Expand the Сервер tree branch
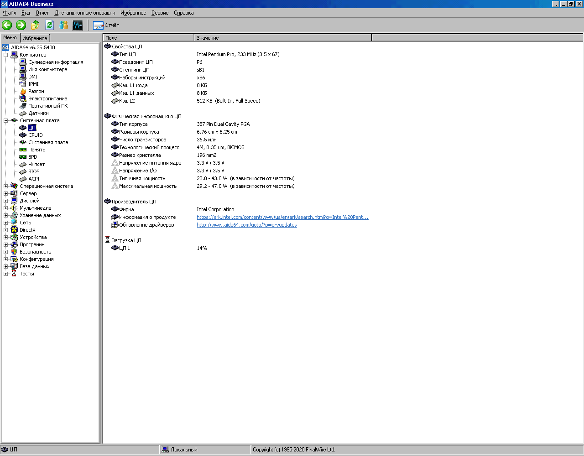 tap(6, 193)
